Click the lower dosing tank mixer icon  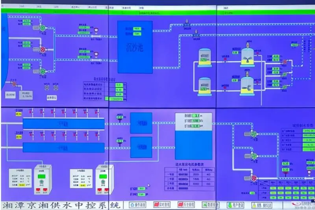click(x=247, y=87)
